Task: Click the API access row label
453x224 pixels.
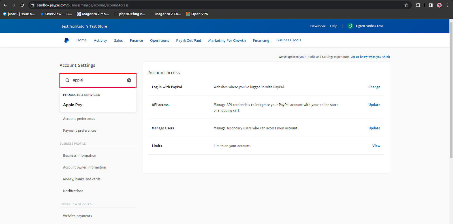Action: 160,105
